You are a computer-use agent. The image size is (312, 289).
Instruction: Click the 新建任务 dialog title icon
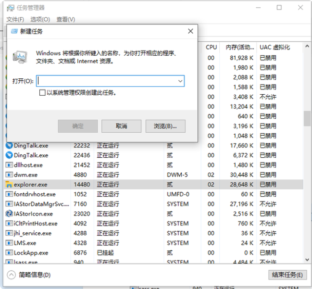tap(14, 31)
